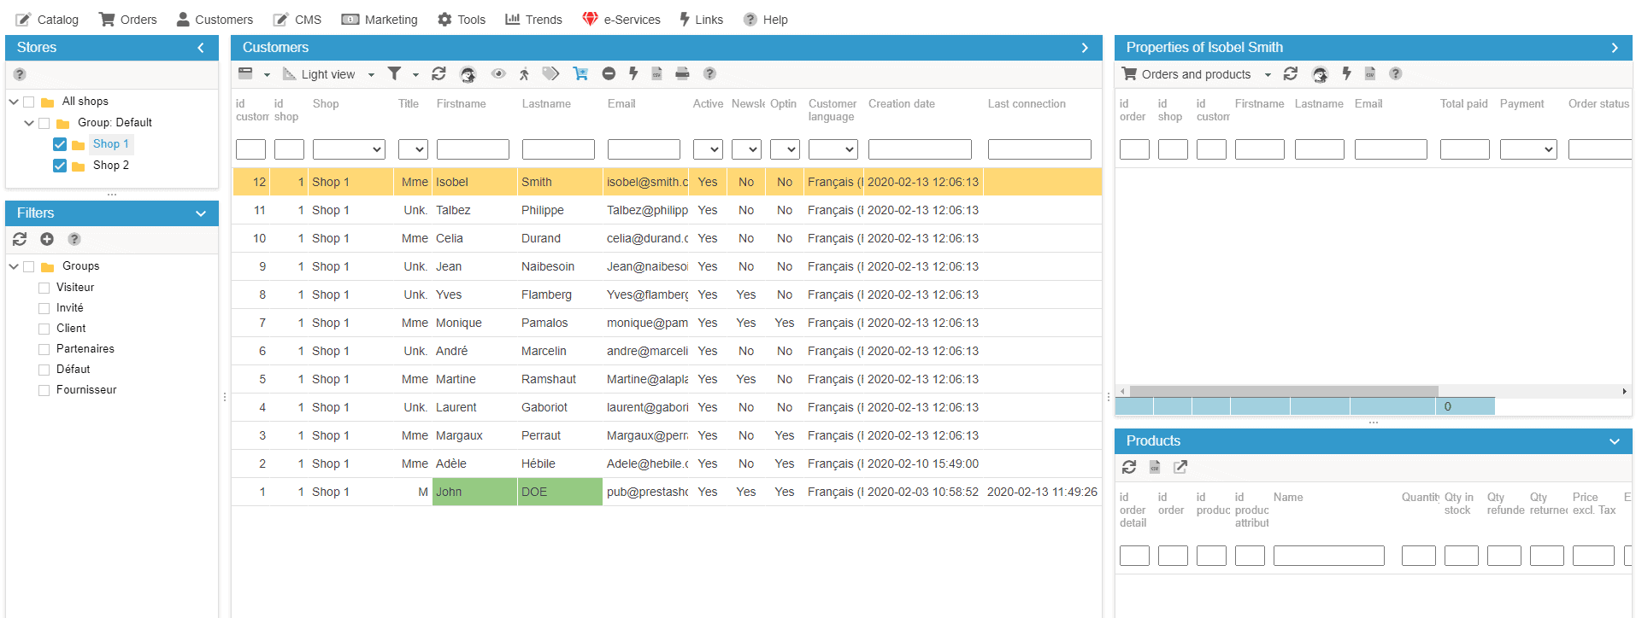Image resolution: width=1636 pixels, height=618 pixels.
Task: Click the tags icon in Customers toolbar
Action: click(551, 74)
